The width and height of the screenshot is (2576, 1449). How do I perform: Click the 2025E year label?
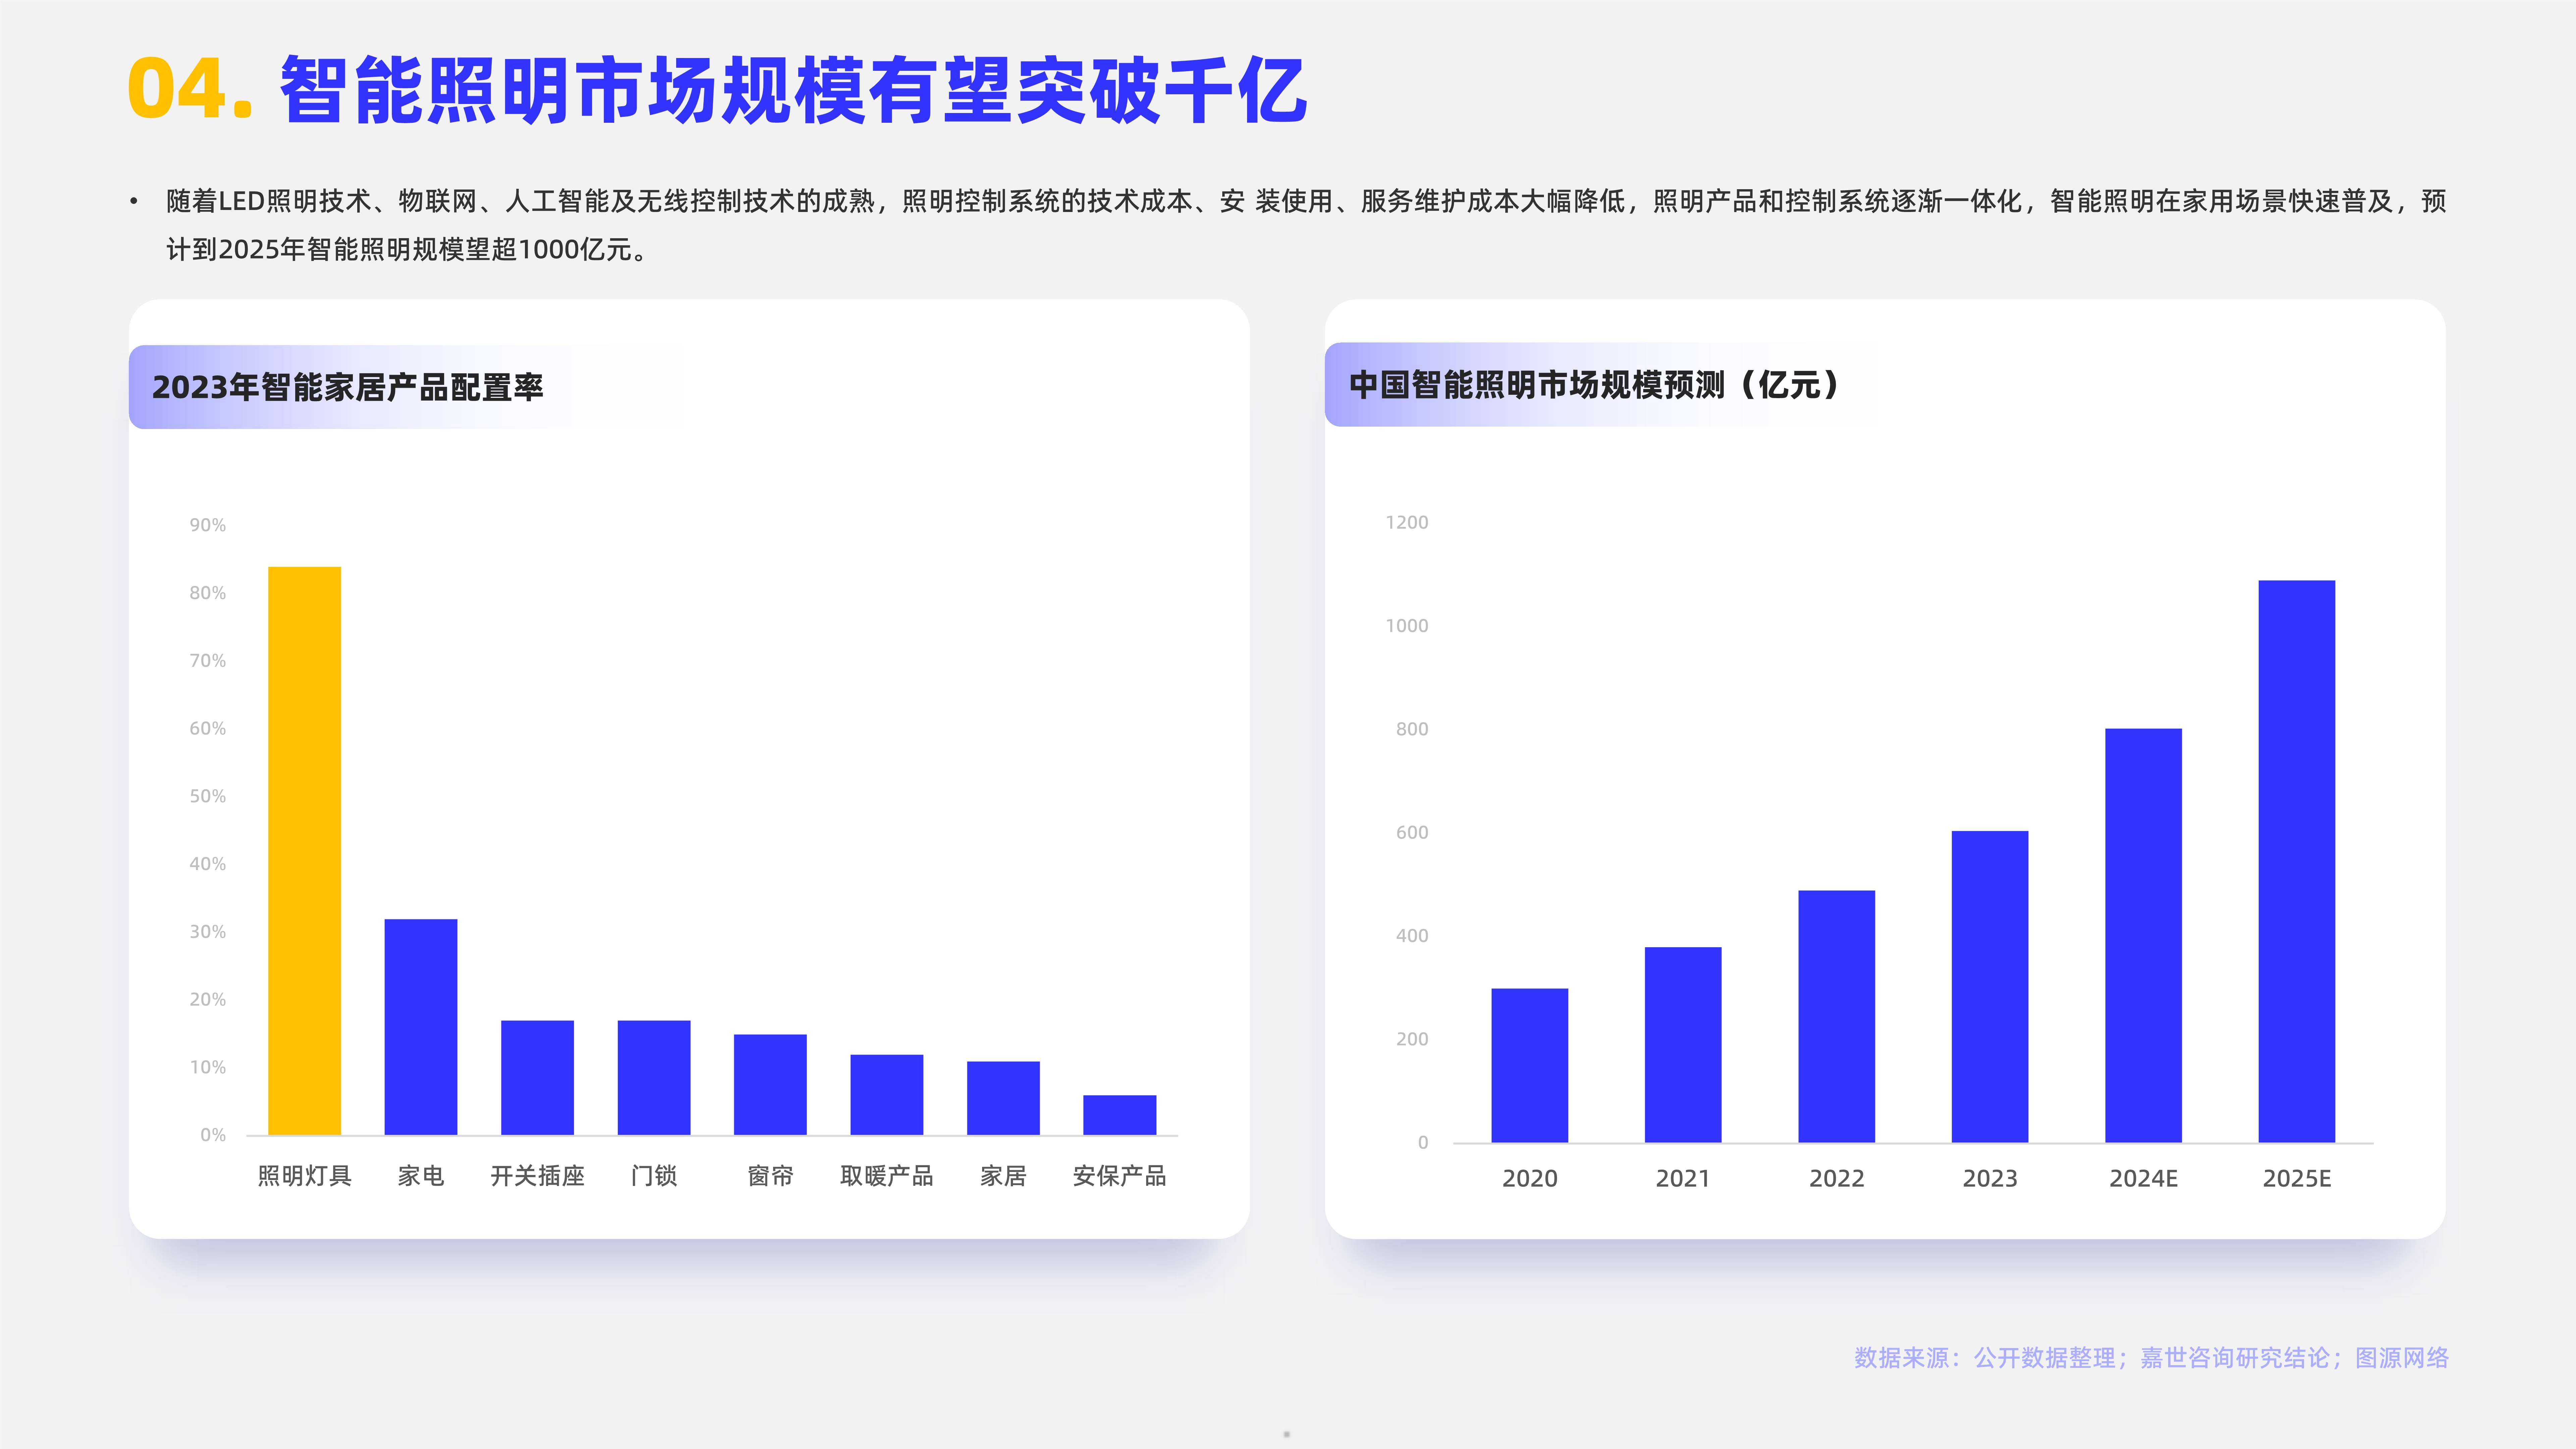click(2297, 1179)
